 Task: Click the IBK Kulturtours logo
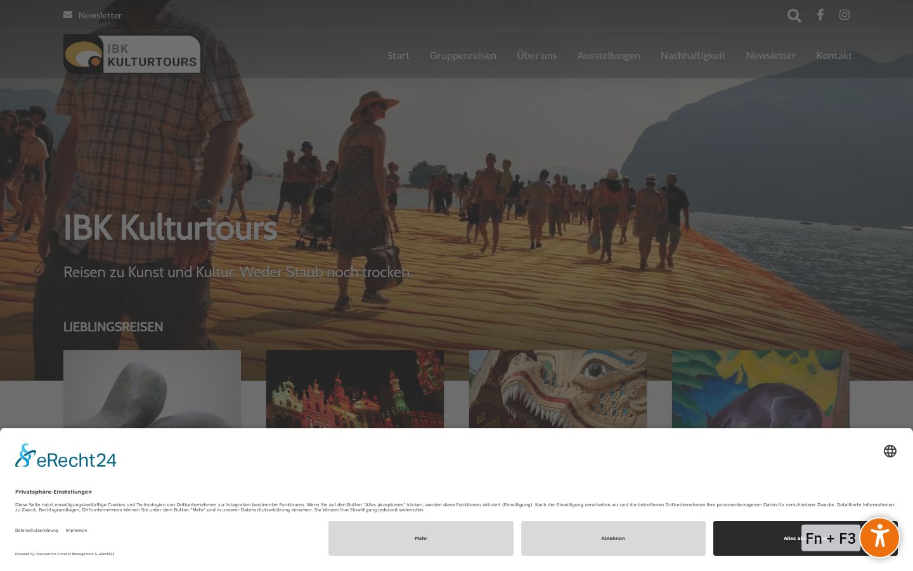point(132,55)
